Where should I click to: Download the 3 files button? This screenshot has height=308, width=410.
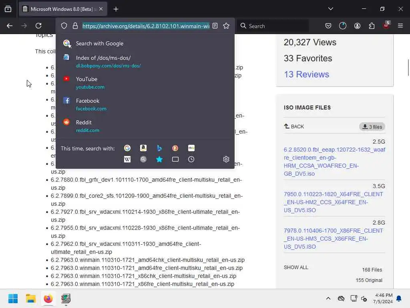(372, 127)
